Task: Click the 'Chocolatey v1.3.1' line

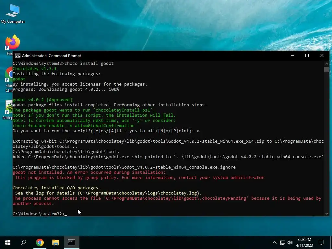Action: (34, 69)
